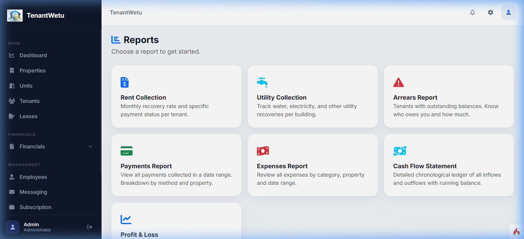524x239 pixels.
Task: Click the MANAGEMENT section label in sidebar
Action: coord(24,165)
